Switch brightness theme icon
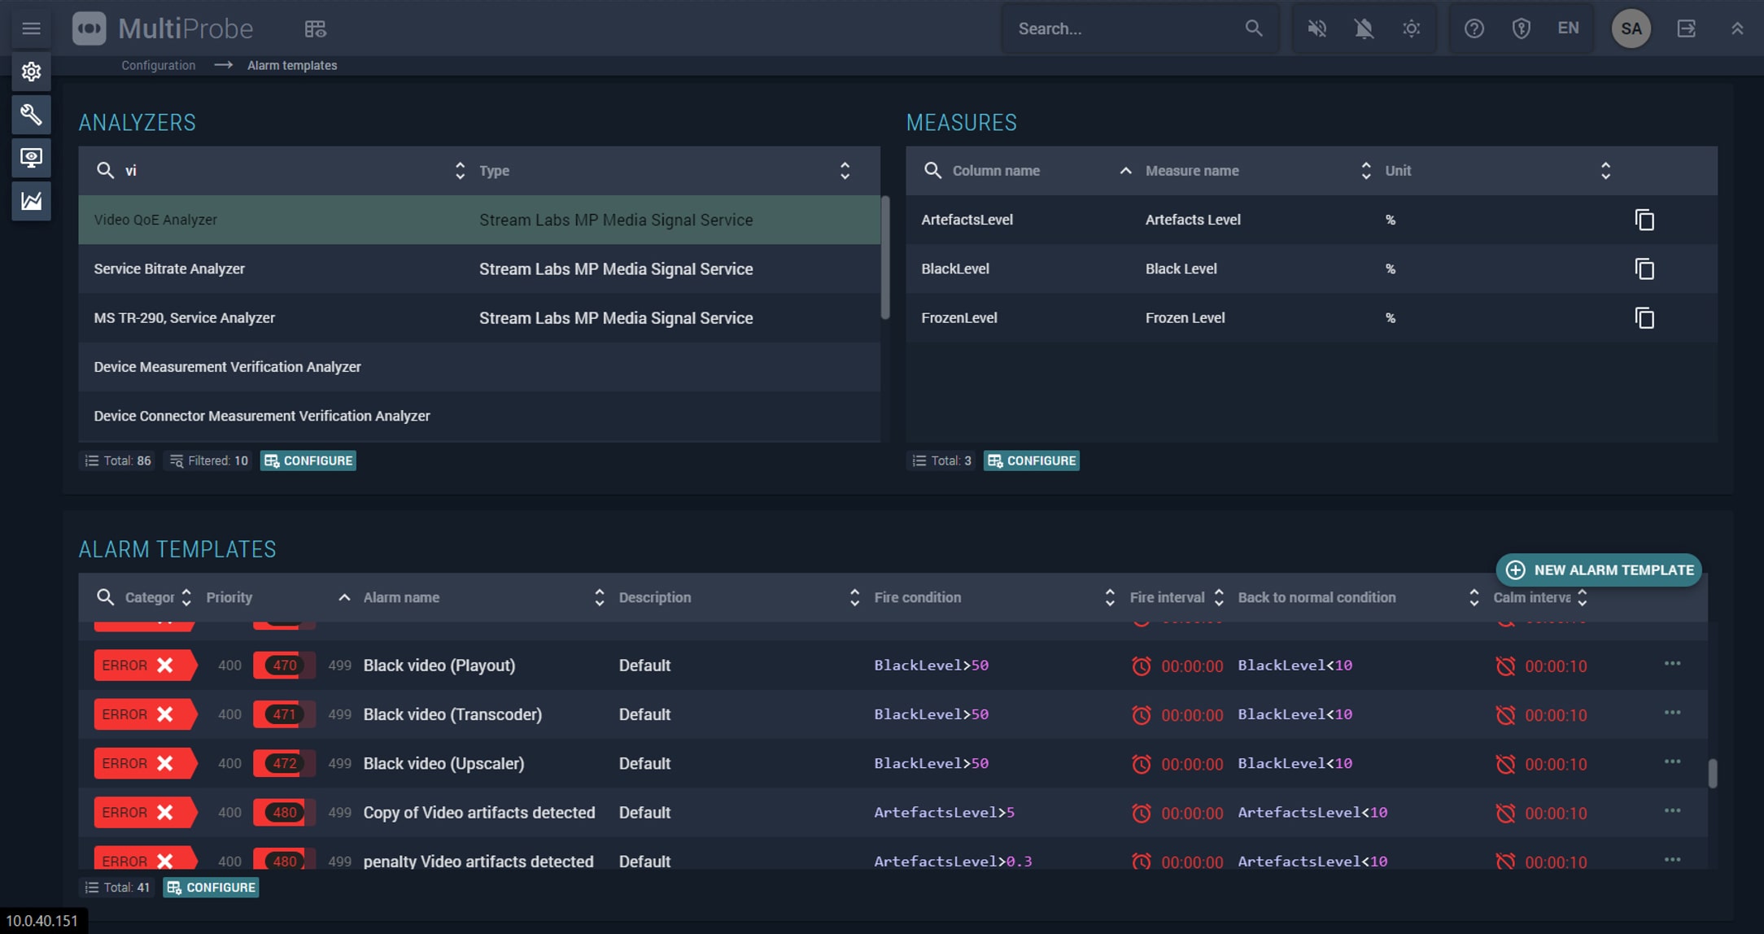1764x934 pixels. [x=1411, y=28]
